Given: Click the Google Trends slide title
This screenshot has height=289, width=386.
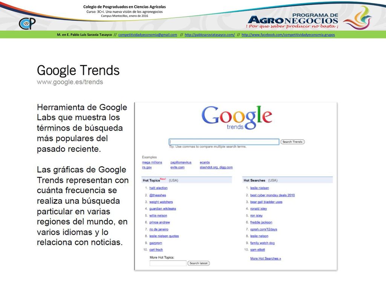Looking at the screenshot, I should tap(78, 70).
